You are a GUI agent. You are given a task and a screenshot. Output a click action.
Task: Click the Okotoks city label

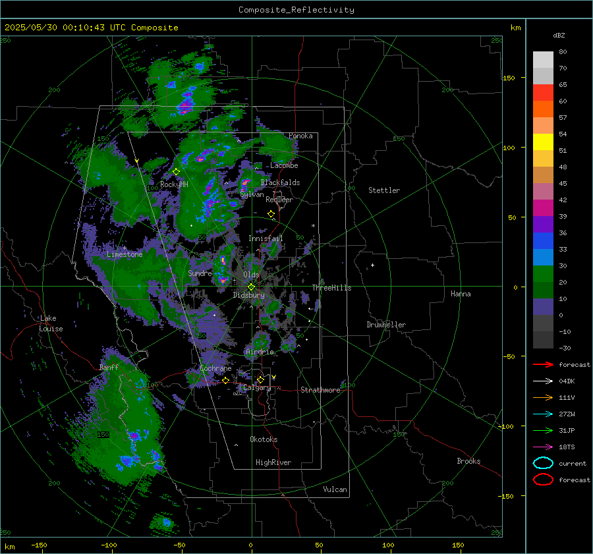click(x=264, y=439)
